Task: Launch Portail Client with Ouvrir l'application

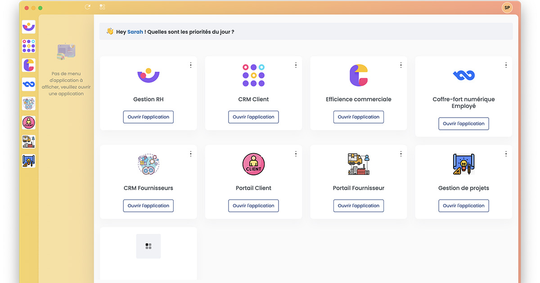Action: coord(253,206)
